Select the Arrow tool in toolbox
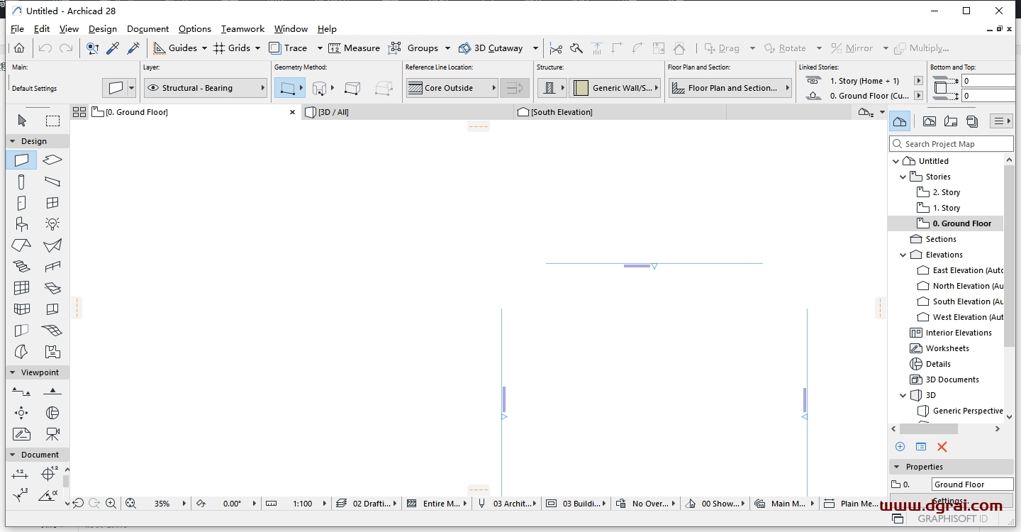1021x532 pixels. point(21,121)
